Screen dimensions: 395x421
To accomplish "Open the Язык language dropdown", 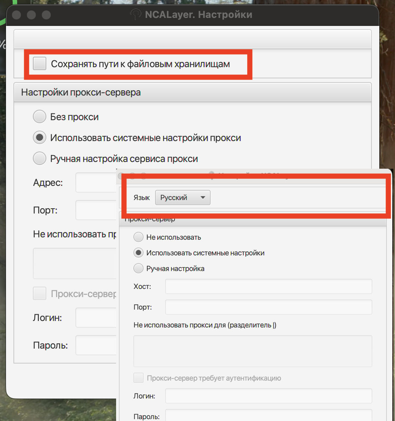I will pos(183,198).
